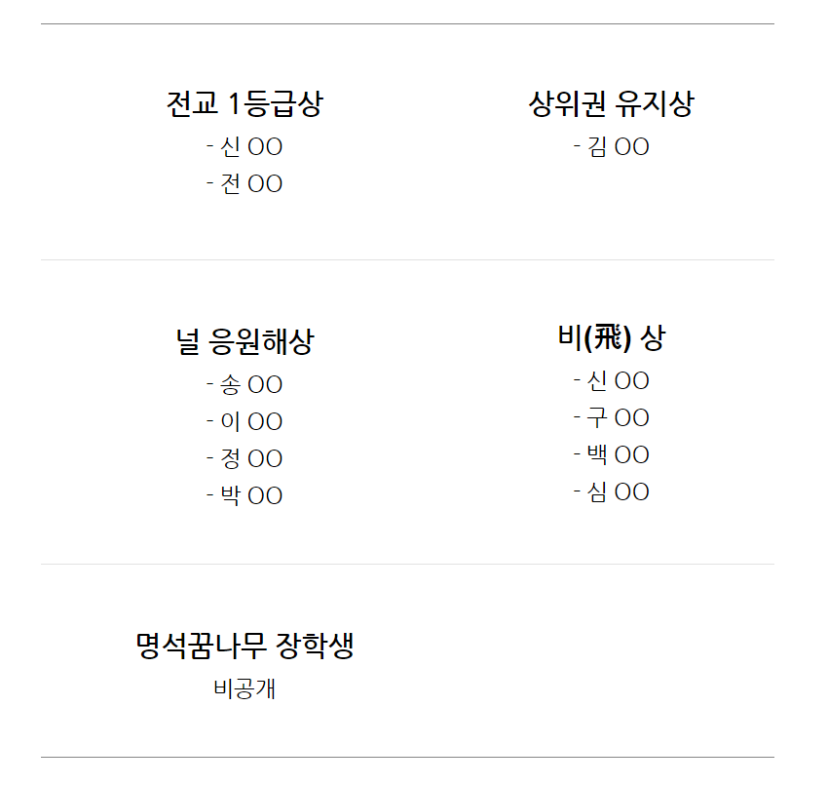Click 김 OO under 상위권 유지상
This screenshot has height=785, width=828.
[x=612, y=146]
